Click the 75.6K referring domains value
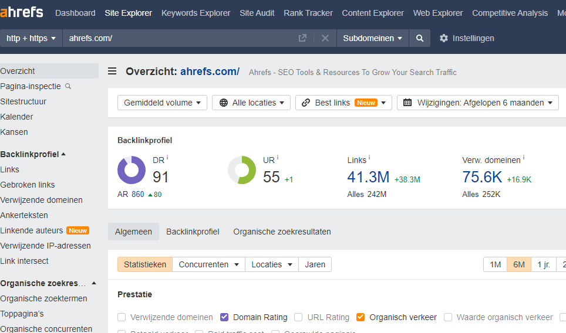566x333 pixels. [x=482, y=177]
